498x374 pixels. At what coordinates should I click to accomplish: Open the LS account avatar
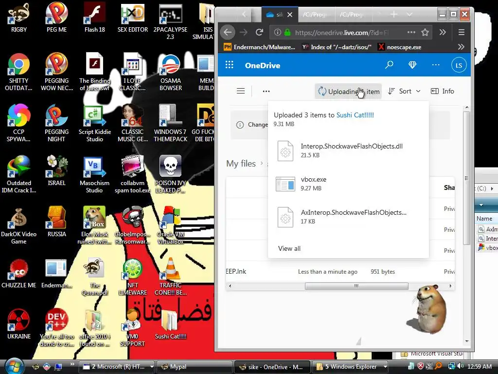point(459,65)
